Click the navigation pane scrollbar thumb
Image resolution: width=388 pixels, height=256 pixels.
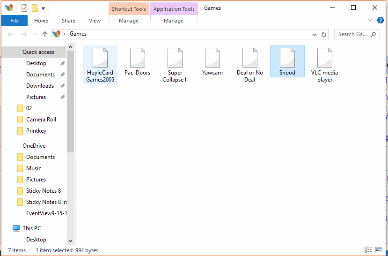pyautogui.click(x=71, y=101)
